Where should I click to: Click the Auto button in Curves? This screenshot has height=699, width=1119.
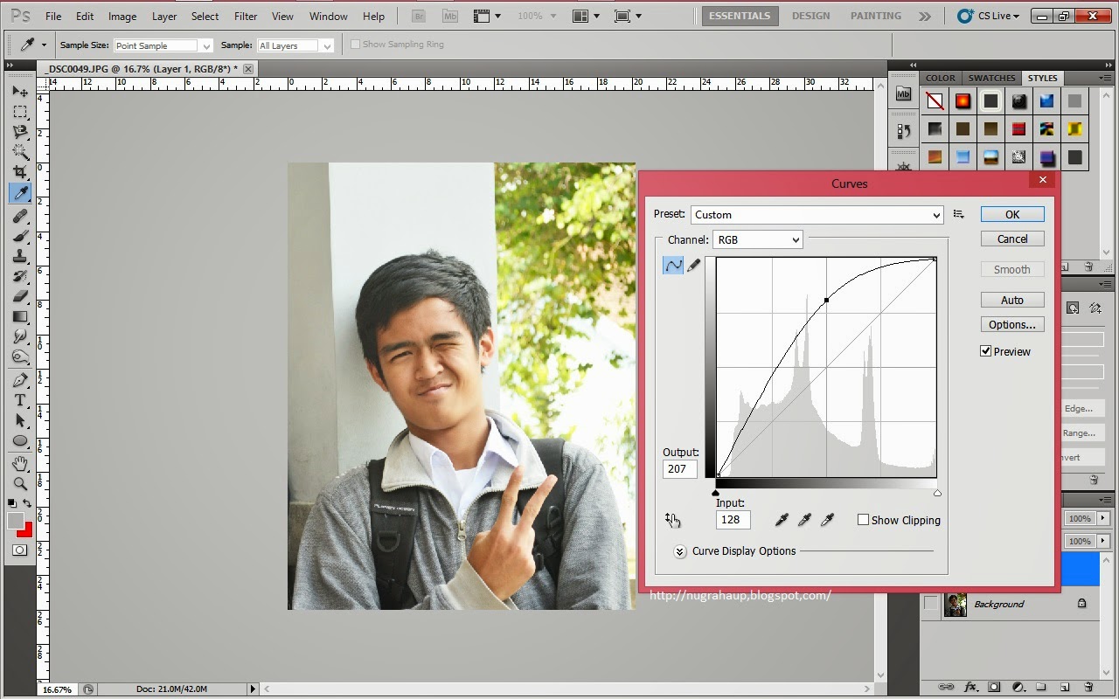[x=1011, y=300]
